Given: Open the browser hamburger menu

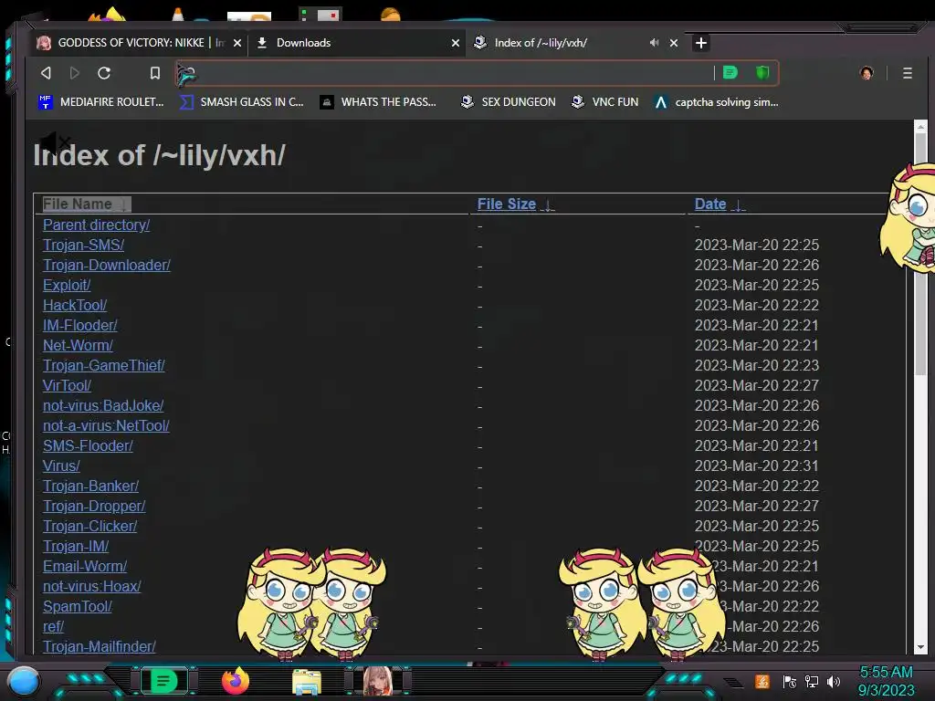Looking at the screenshot, I should tap(908, 73).
